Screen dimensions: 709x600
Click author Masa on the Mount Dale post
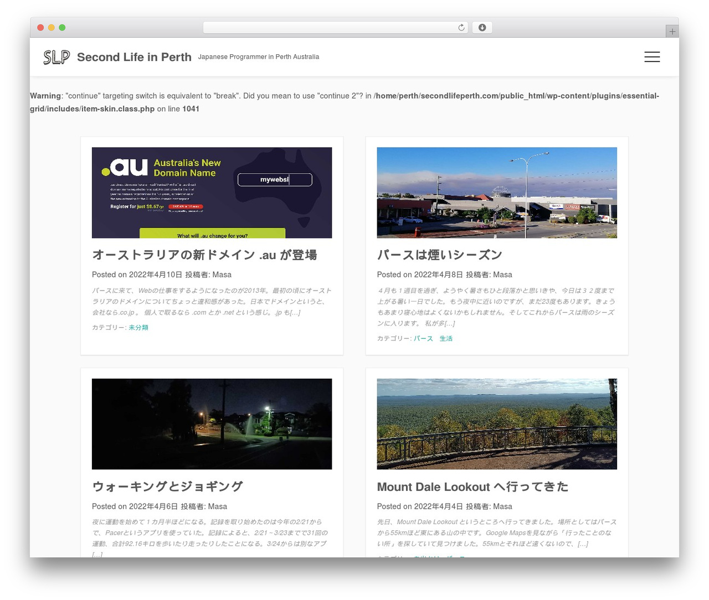point(502,506)
